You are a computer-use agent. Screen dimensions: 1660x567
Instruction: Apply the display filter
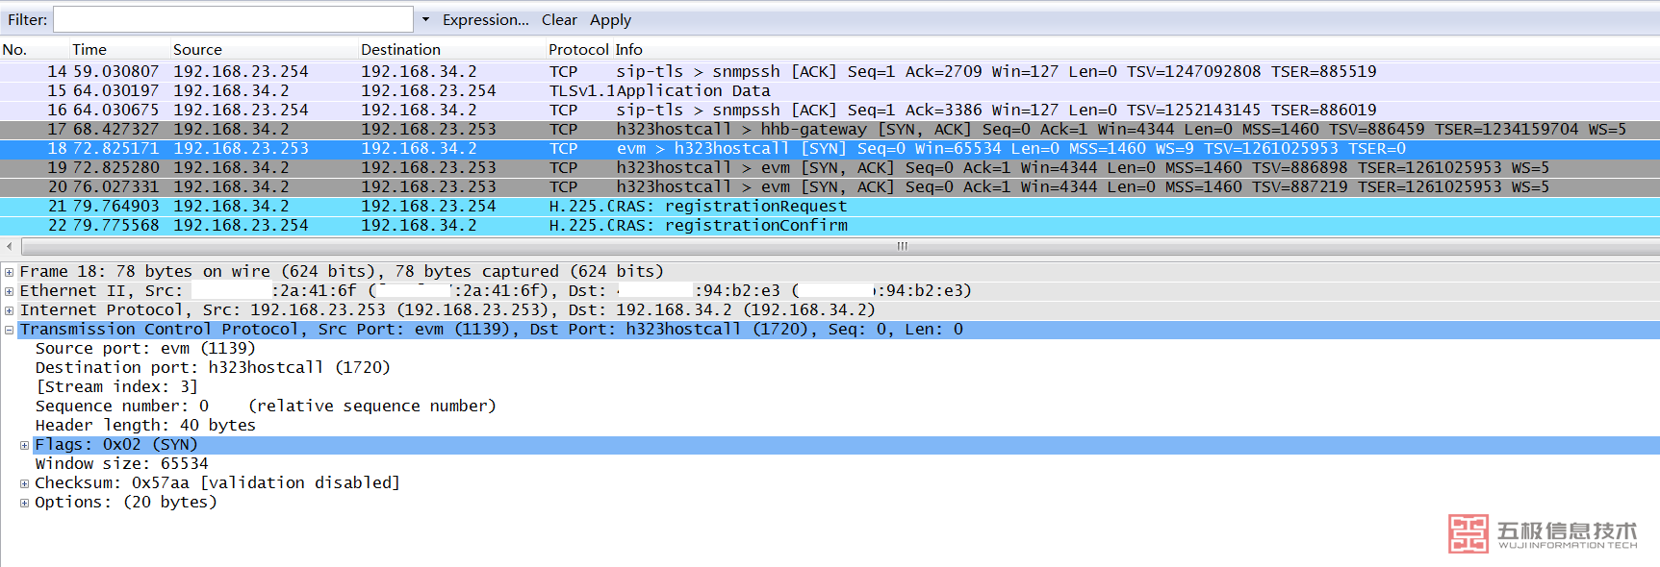click(610, 20)
